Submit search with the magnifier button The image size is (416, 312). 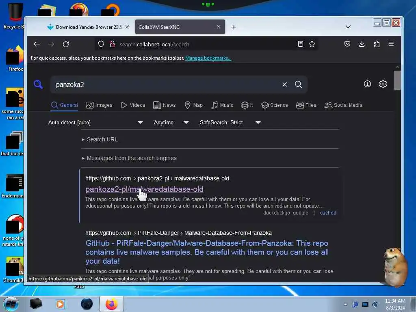coord(299,84)
